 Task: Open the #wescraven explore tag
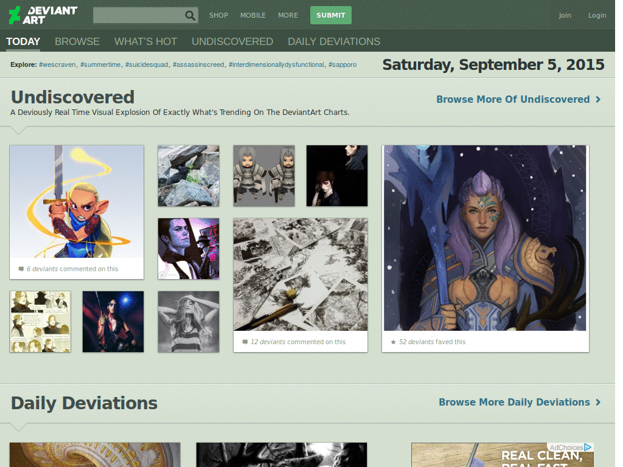57,64
